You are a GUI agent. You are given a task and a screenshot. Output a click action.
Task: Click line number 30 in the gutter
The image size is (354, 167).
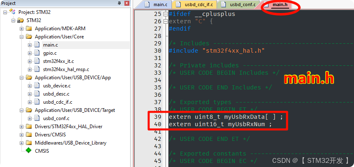pos(158,51)
